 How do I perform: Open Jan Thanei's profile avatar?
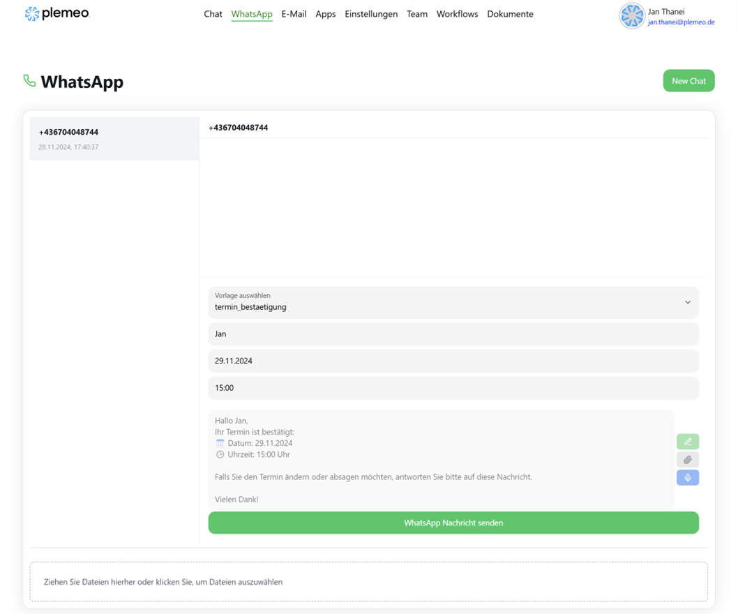click(631, 15)
